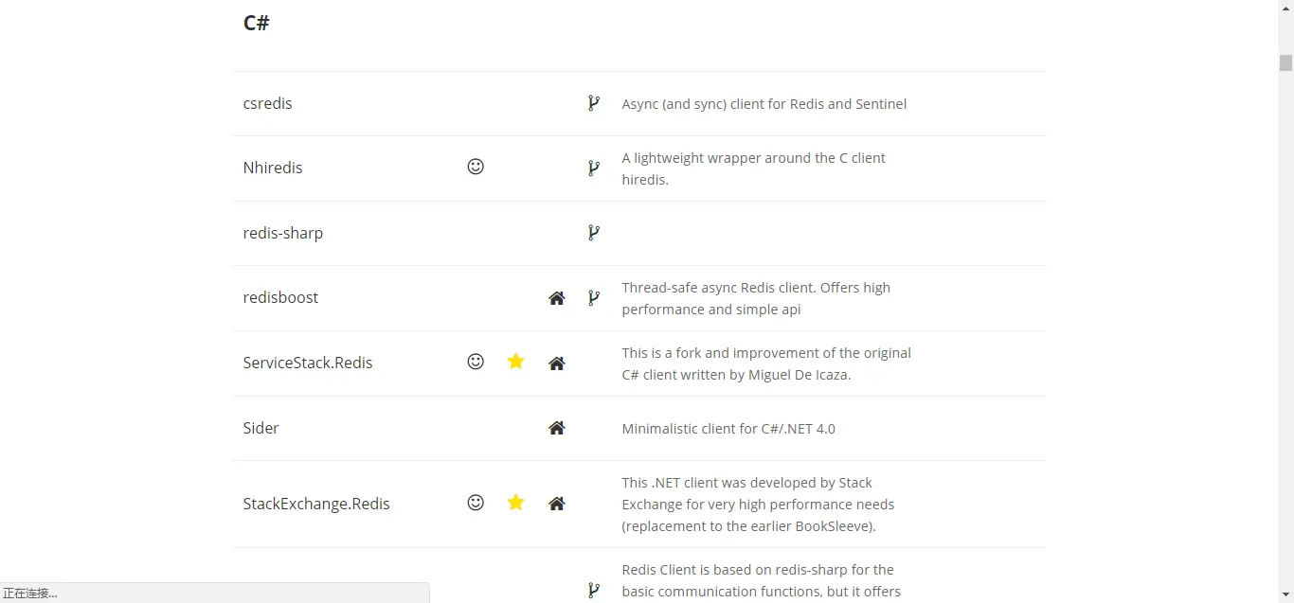This screenshot has height=603, width=1294.
Task: Click the StackExchange.Redis yellow star icon
Action: pyautogui.click(x=515, y=503)
